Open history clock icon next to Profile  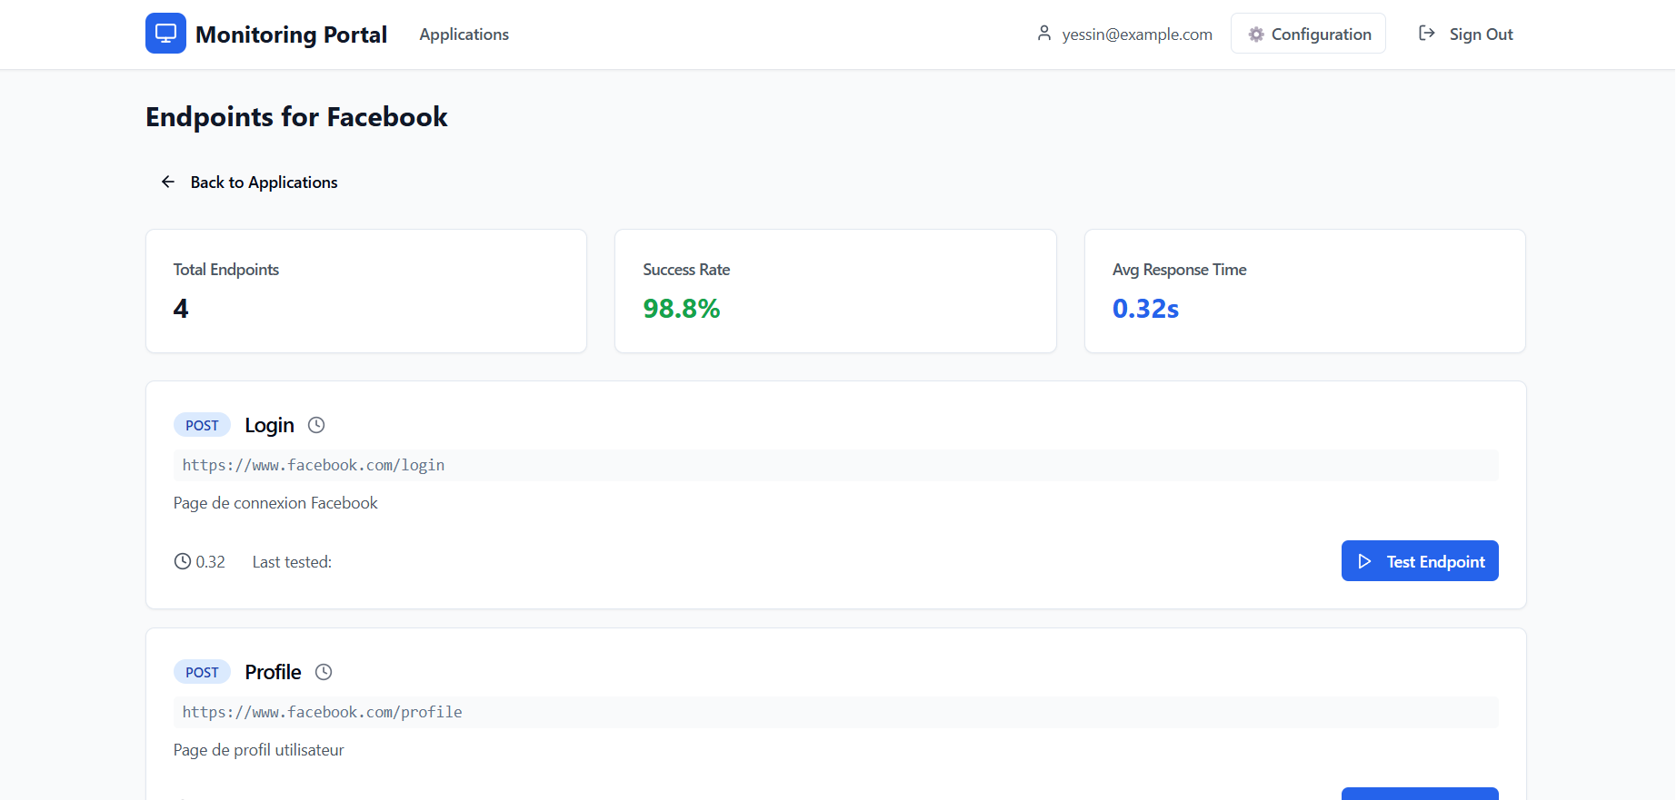pos(324,672)
